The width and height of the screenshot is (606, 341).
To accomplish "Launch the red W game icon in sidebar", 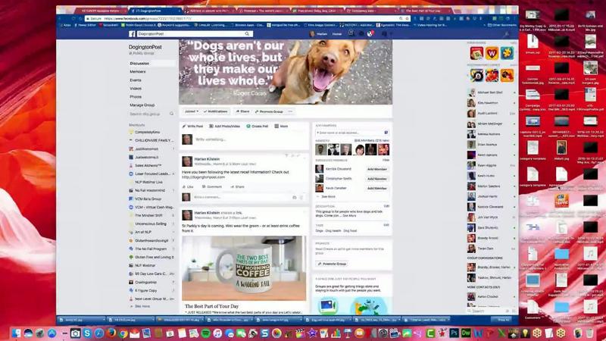I will [x=492, y=53].
